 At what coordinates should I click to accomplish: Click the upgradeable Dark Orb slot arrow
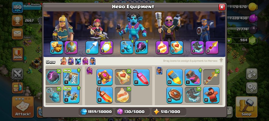pyautogui.click(x=147, y=41)
